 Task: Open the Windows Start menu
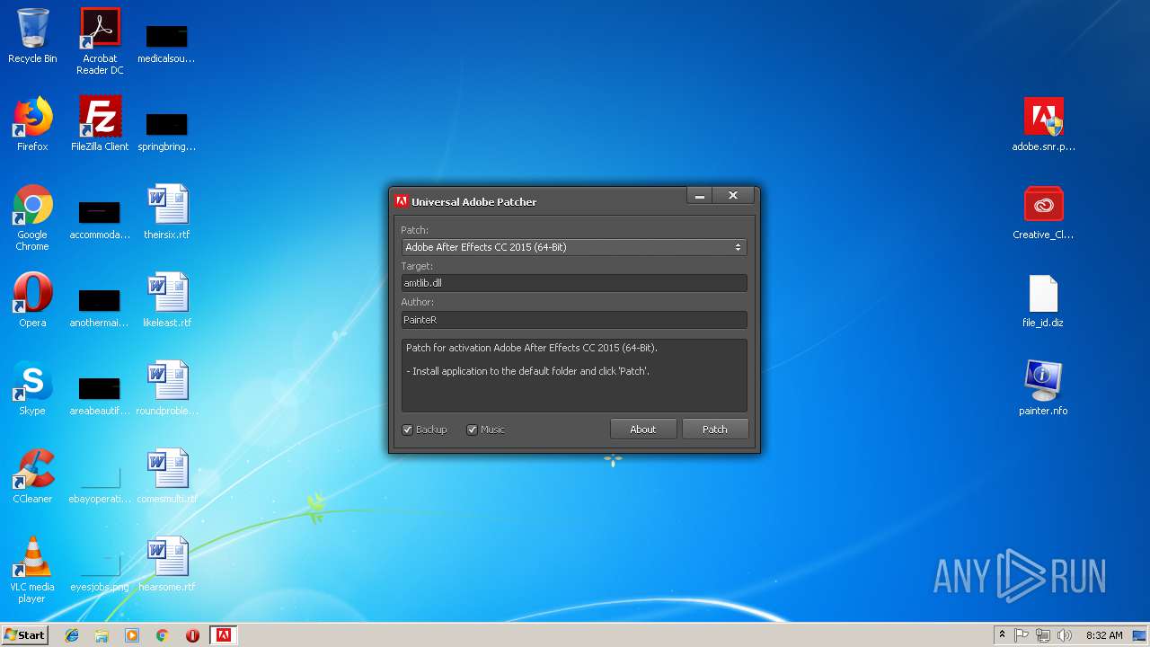[24, 634]
